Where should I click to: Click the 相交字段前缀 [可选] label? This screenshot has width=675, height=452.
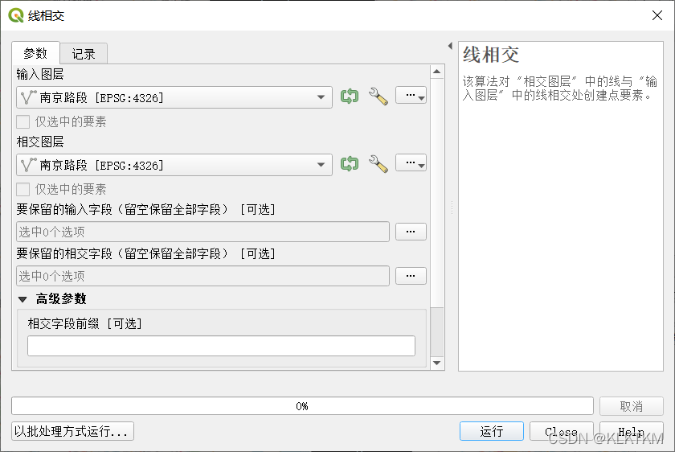(85, 323)
